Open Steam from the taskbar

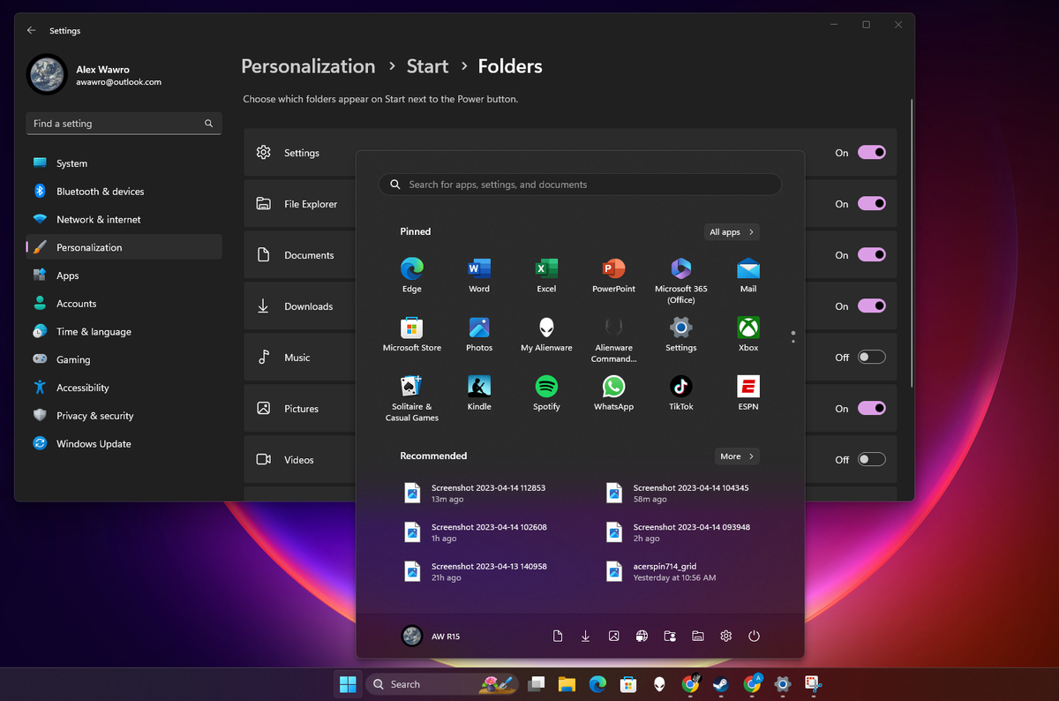(x=719, y=684)
